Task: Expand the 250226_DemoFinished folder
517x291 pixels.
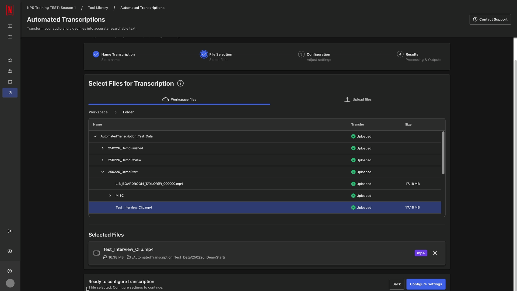Action: click(x=103, y=148)
